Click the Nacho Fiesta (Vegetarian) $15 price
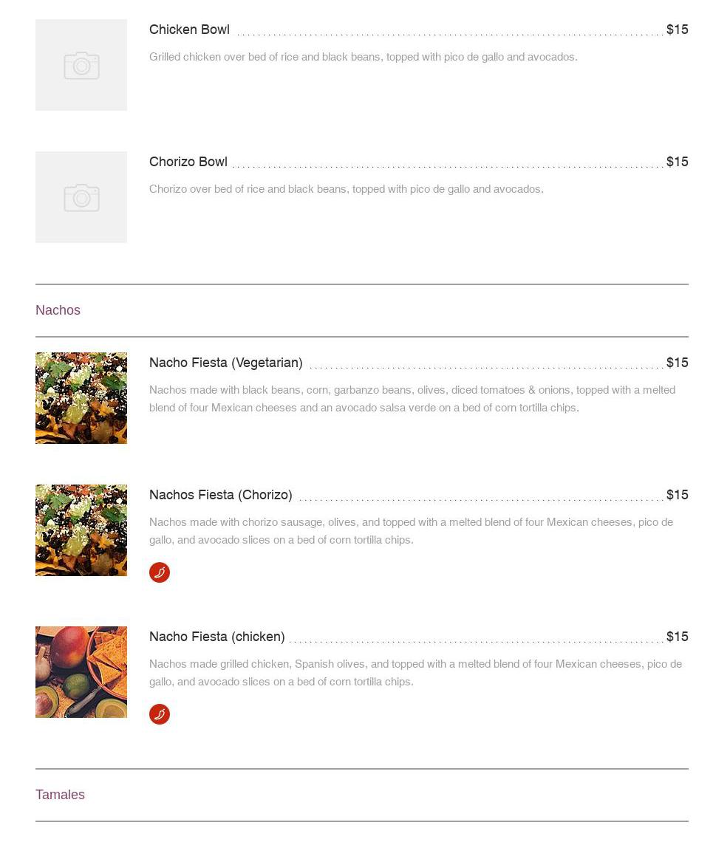The image size is (713, 842). [677, 363]
